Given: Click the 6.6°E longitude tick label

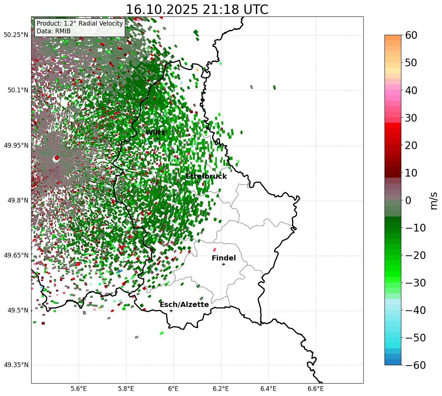Looking at the screenshot, I should (x=315, y=389).
